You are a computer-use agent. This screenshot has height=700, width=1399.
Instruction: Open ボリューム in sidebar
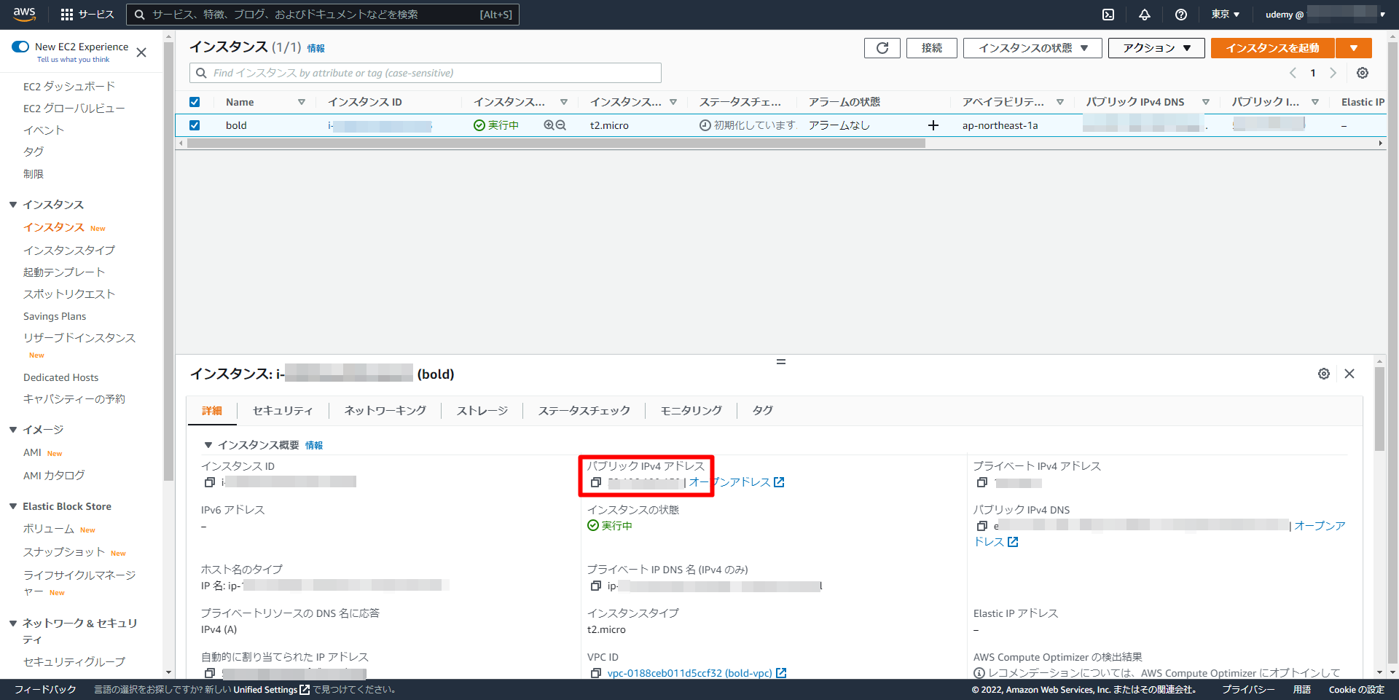tap(49, 529)
